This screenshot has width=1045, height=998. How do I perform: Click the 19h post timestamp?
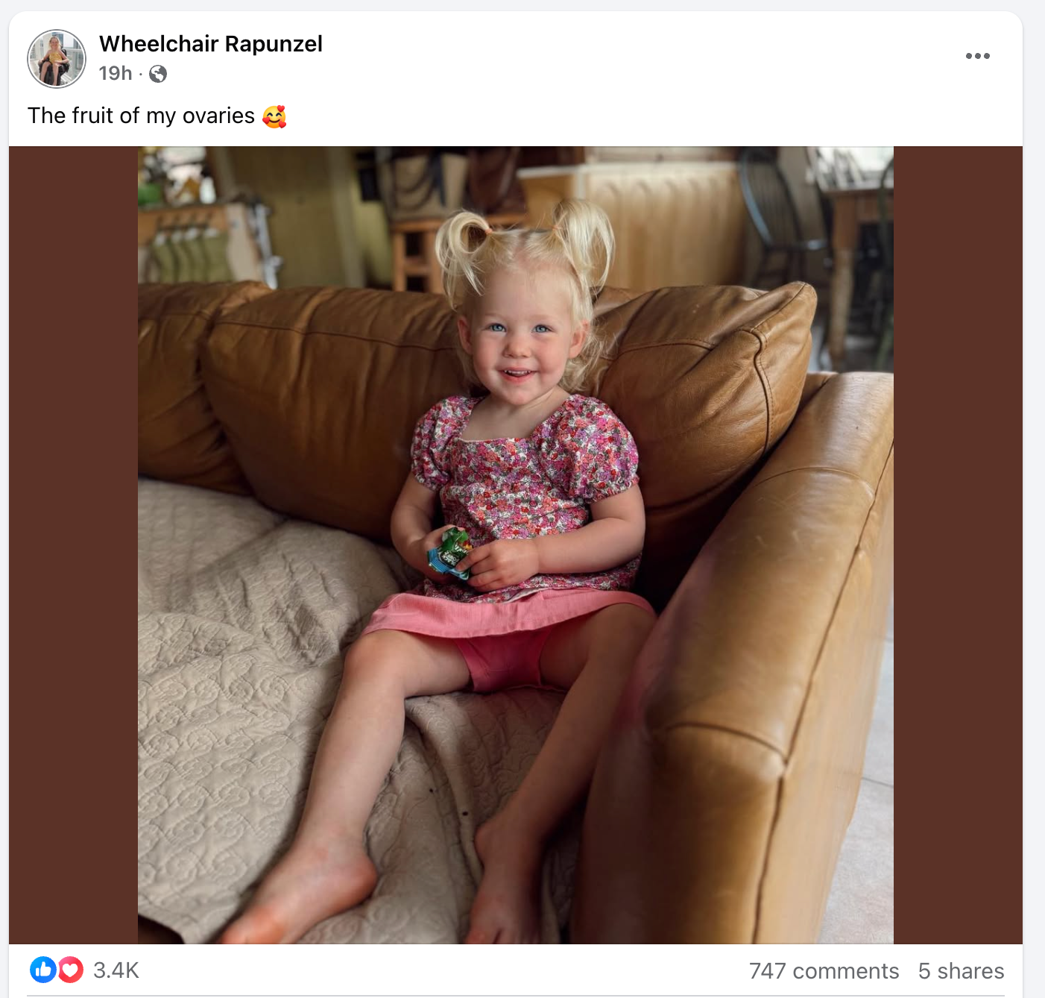click(x=116, y=73)
